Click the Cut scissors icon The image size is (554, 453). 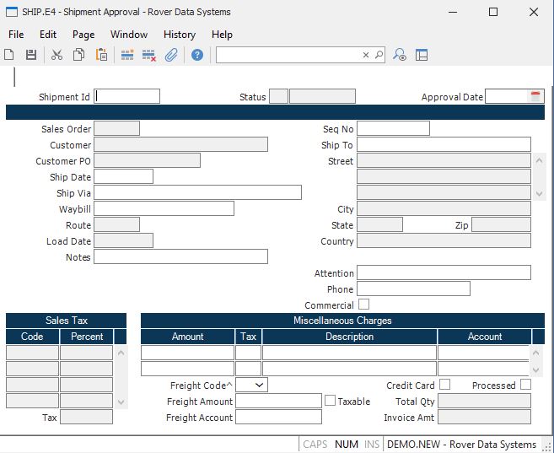pos(56,55)
